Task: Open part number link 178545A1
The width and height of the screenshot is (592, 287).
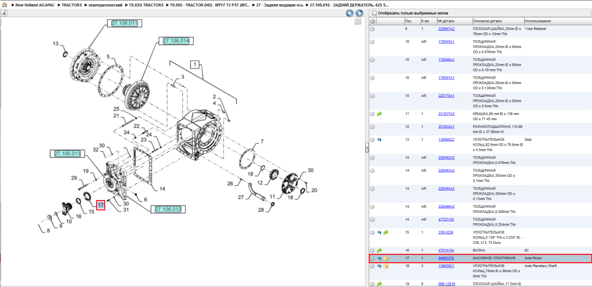Action: coord(446,41)
